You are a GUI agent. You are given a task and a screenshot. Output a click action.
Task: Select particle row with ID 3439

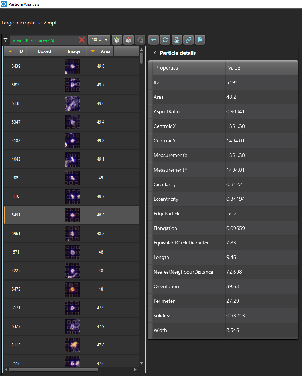pos(16,66)
